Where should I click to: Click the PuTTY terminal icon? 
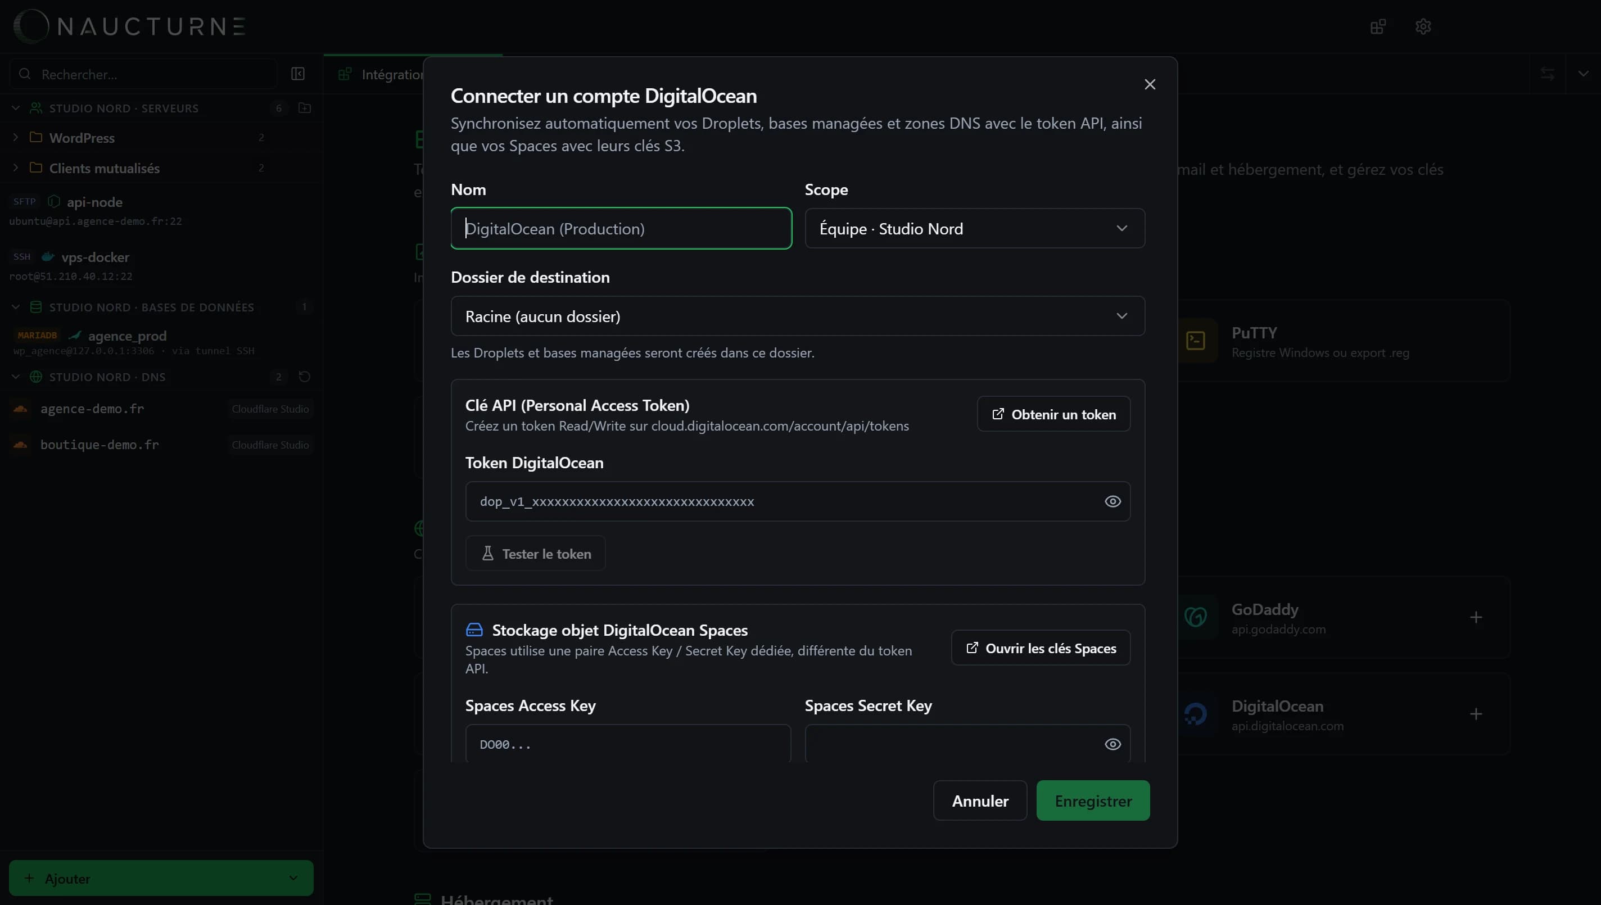[x=1196, y=341]
